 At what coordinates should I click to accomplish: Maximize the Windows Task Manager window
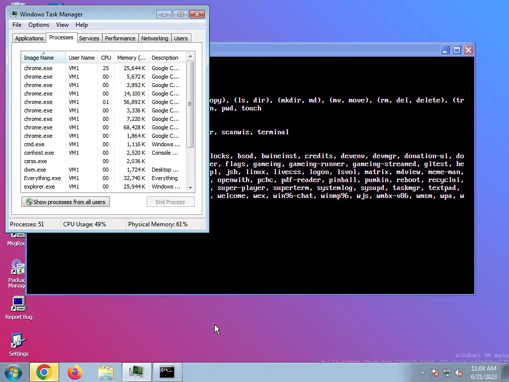180,14
